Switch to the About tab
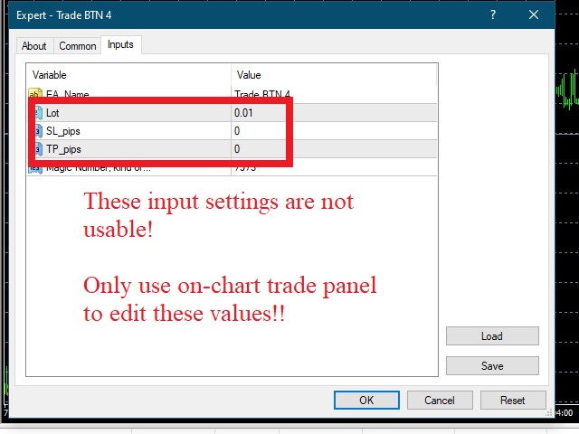Image resolution: width=579 pixels, height=434 pixels. [x=34, y=46]
